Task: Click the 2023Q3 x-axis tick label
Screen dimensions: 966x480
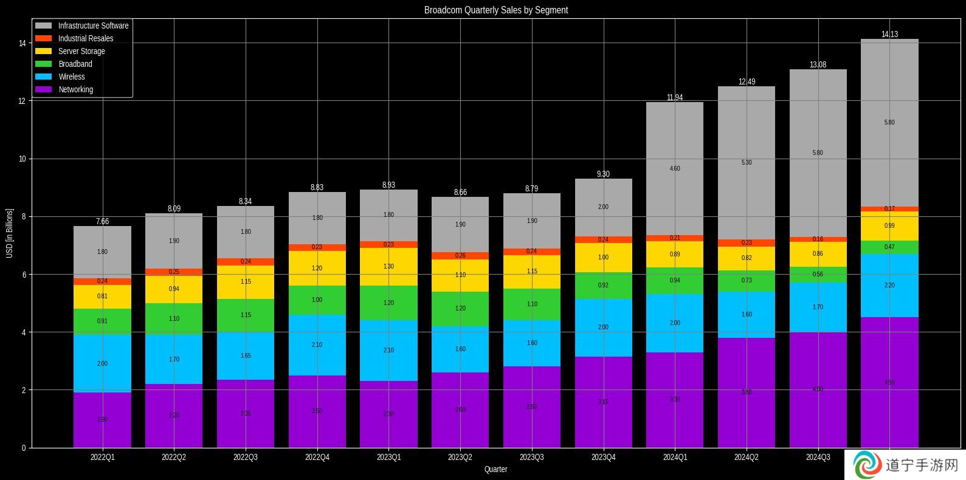Action: pyautogui.click(x=532, y=457)
